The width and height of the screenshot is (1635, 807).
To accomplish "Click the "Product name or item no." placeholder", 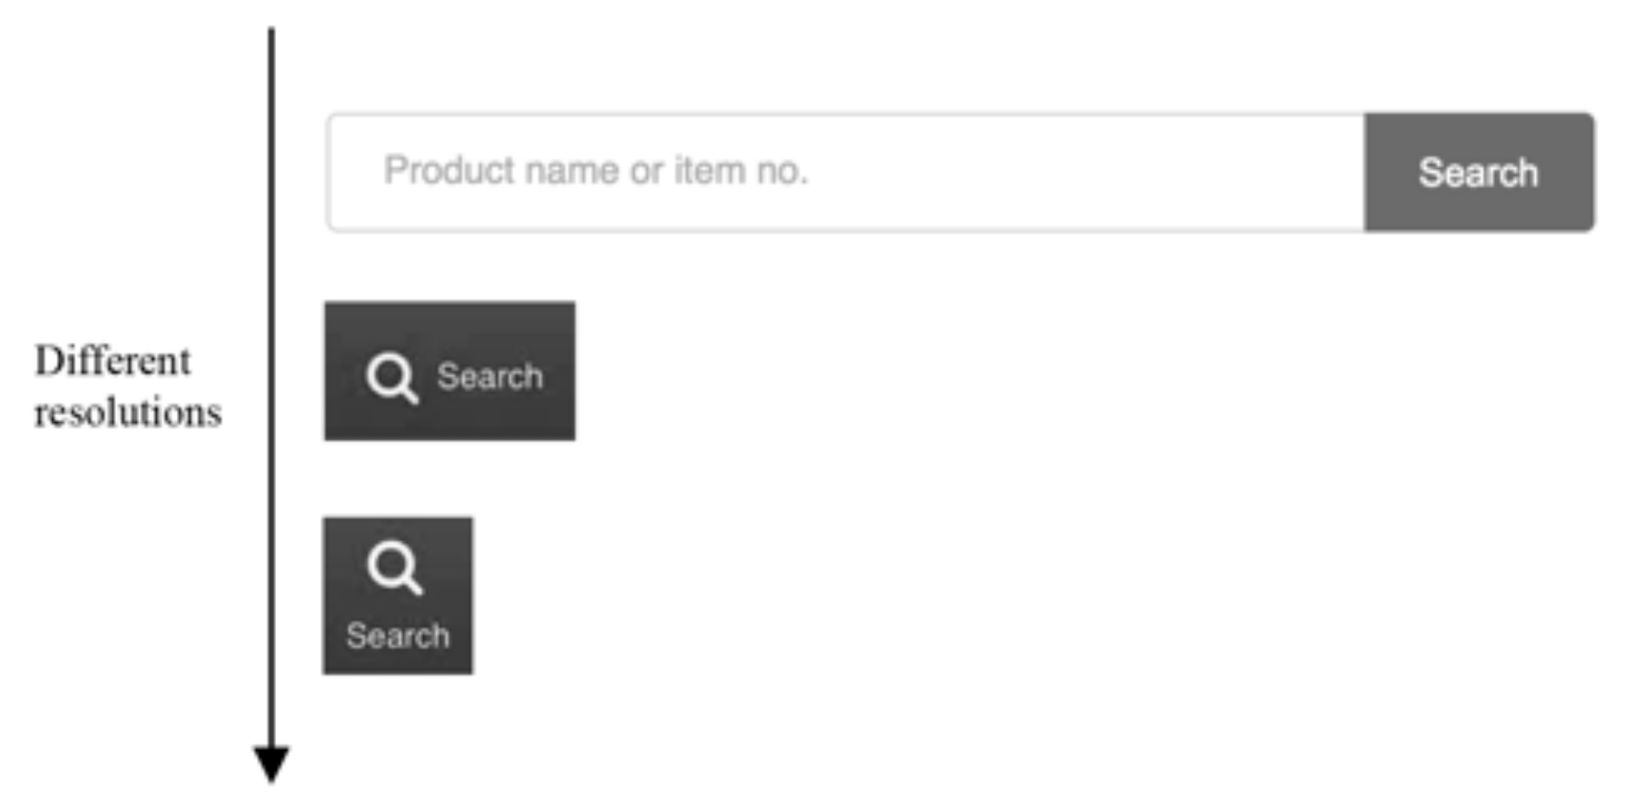I will [596, 171].
